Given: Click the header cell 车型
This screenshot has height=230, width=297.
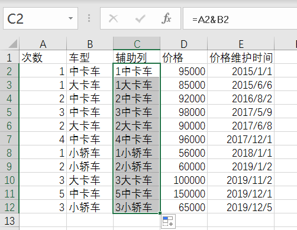Looking at the screenshot, I should click(x=90, y=57).
